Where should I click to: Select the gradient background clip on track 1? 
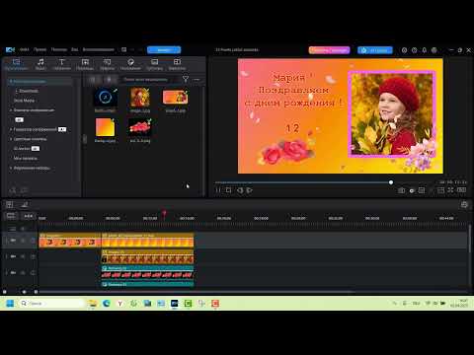(x=147, y=241)
